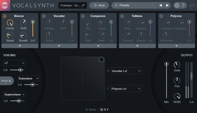Click the Compuvox Bats knob
Screen dimensions: 197x113
click(88, 35)
